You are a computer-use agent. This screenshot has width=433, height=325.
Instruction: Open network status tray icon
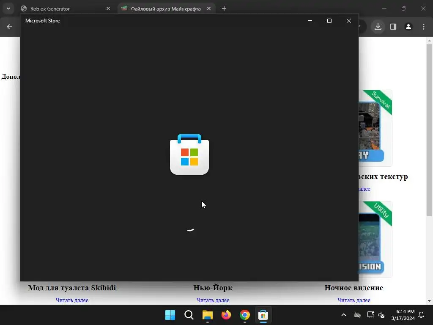point(370,315)
